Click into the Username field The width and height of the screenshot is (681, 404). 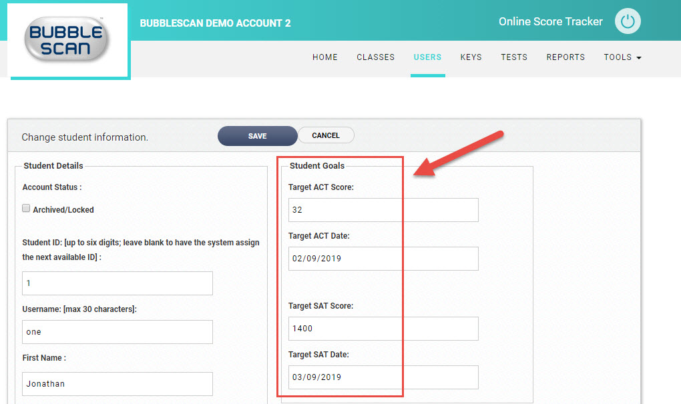point(118,332)
